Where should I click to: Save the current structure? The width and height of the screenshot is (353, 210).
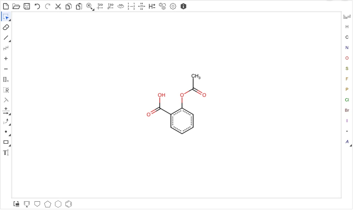click(x=27, y=6)
